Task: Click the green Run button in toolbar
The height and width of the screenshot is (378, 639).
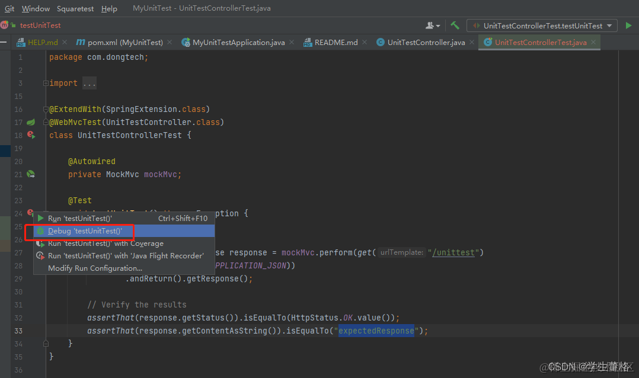Action: coord(628,25)
